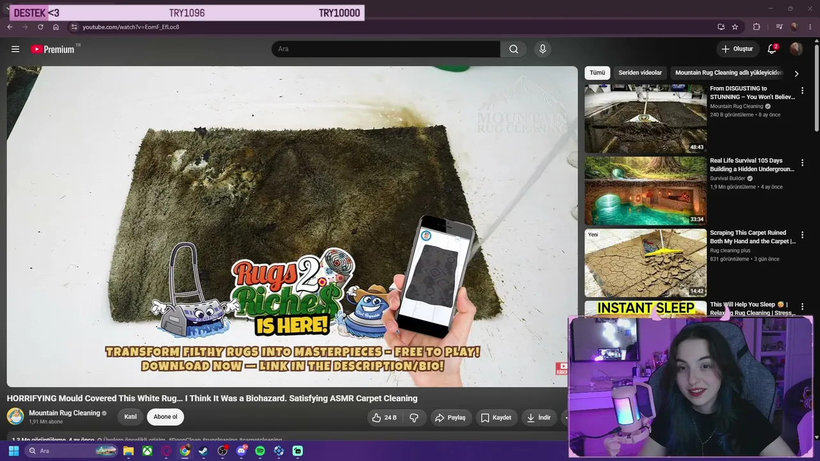
Task: Launch Xbox app from taskbar
Action: click(x=147, y=451)
